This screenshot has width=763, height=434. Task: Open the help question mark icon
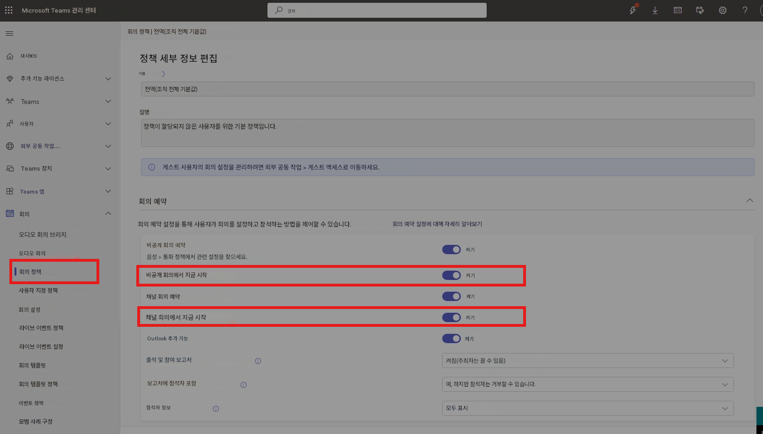745,10
